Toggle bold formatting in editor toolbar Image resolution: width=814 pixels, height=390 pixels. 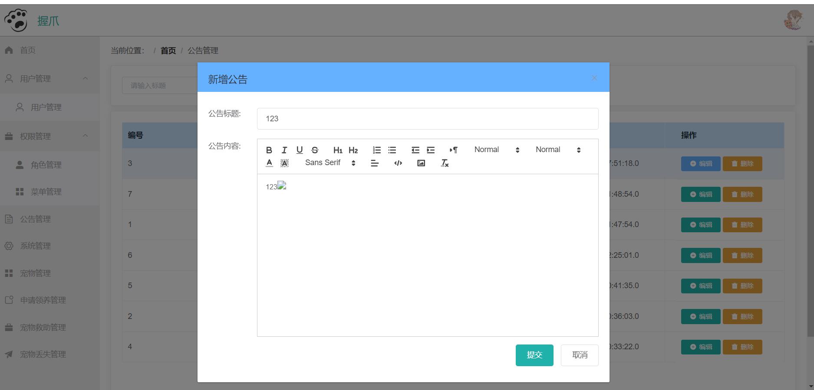click(269, 150)
